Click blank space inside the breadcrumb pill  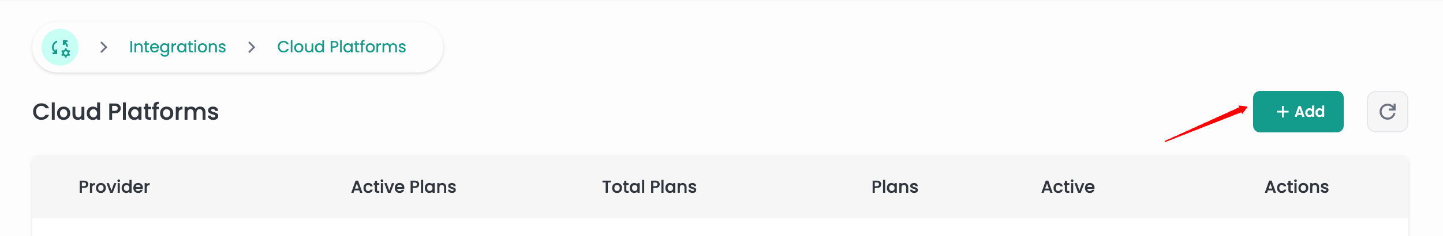[425, 47]
